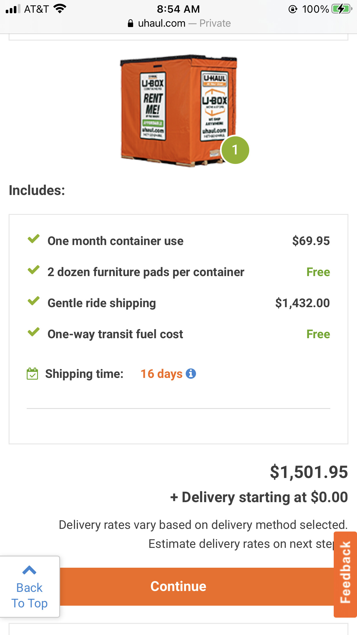Click the shipping time calendar icon
The image size is (357, 635).
[32, 374]
